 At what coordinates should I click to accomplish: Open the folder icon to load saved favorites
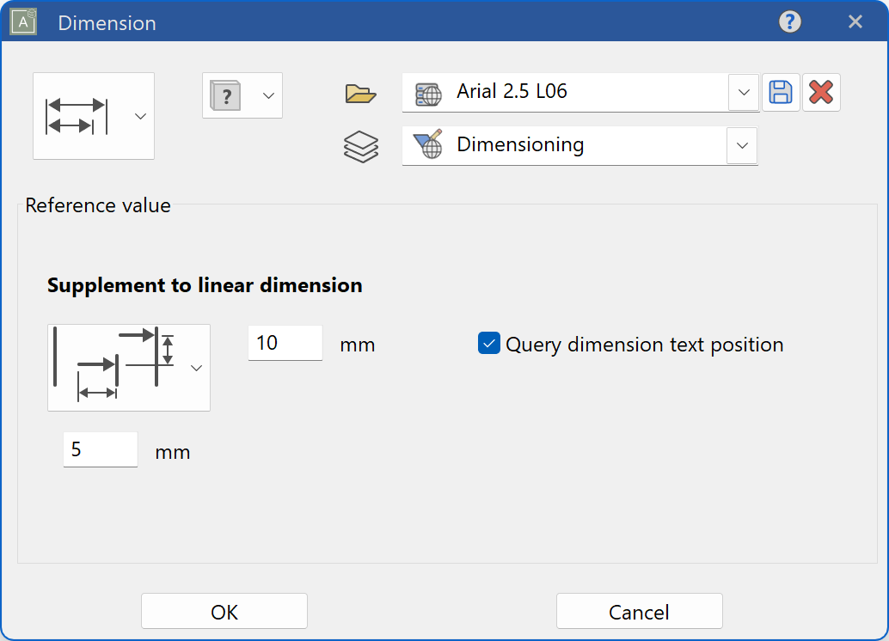360,95
